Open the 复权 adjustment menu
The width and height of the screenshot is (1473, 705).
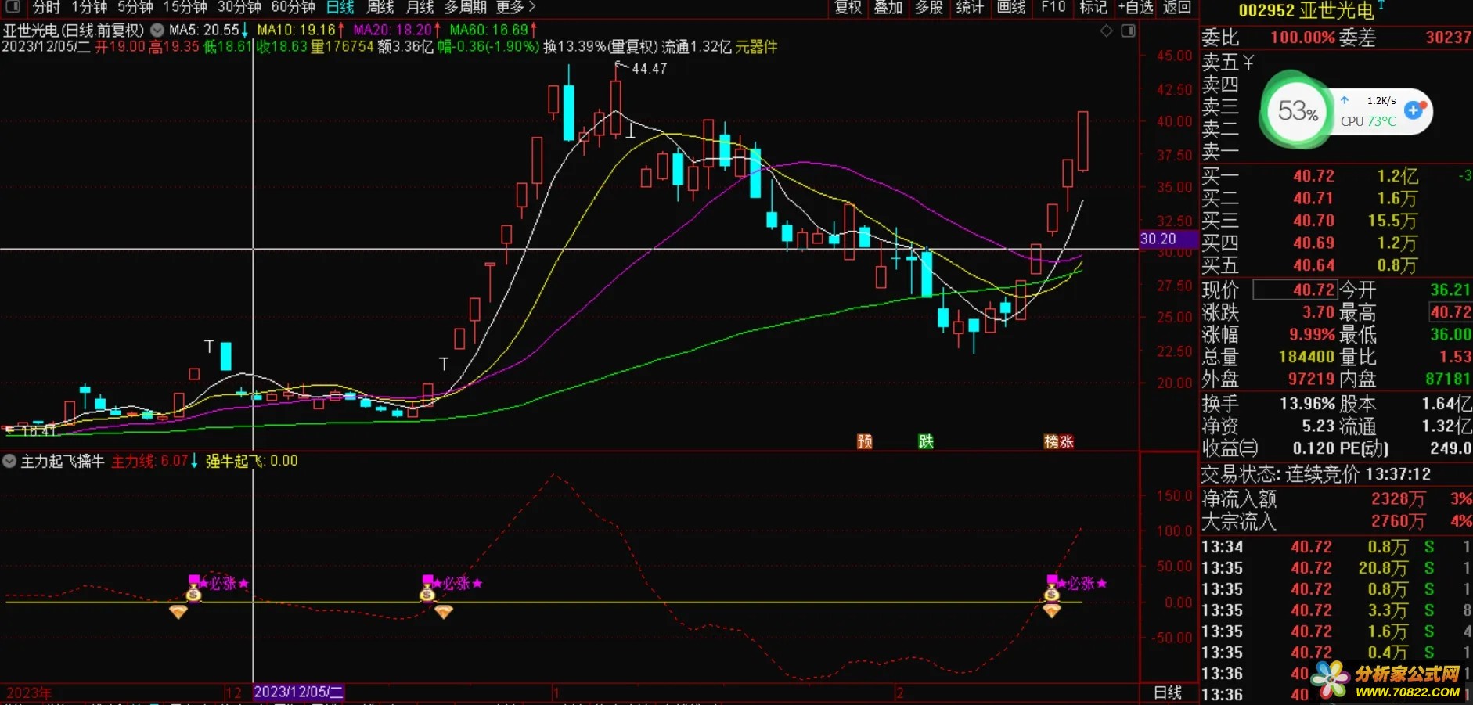848,7
